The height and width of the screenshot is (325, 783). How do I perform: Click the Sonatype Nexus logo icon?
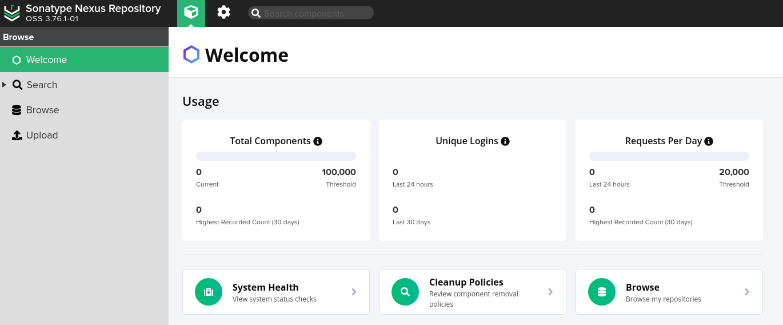click(11, 13)
